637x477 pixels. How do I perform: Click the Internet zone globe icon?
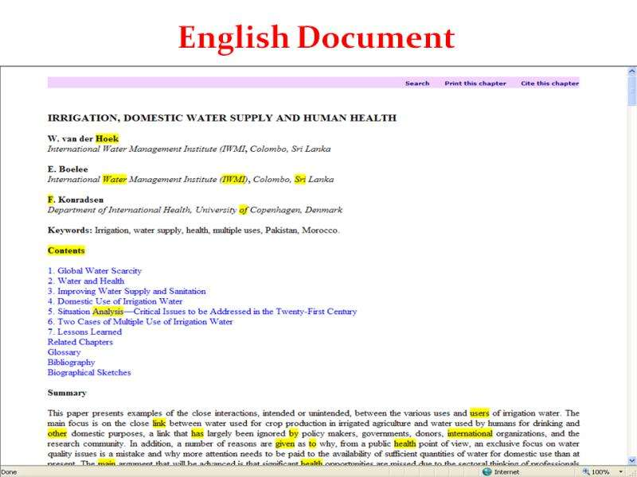(487, 471)
